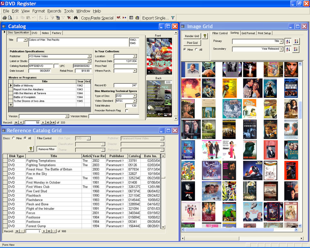Open the Type of Disc dropdown
Image resolution: width=310 pixels, height=248 pixels.
tap(135, 96)
